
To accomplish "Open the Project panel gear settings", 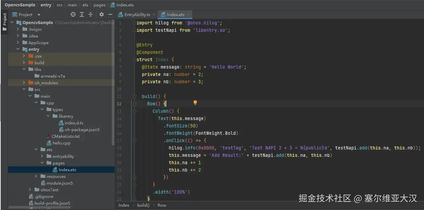I will pyautogui.click(x=101, y=14).
